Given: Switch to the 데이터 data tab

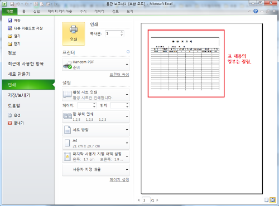Looking at the screenshot, I should (x=99, y=12).
